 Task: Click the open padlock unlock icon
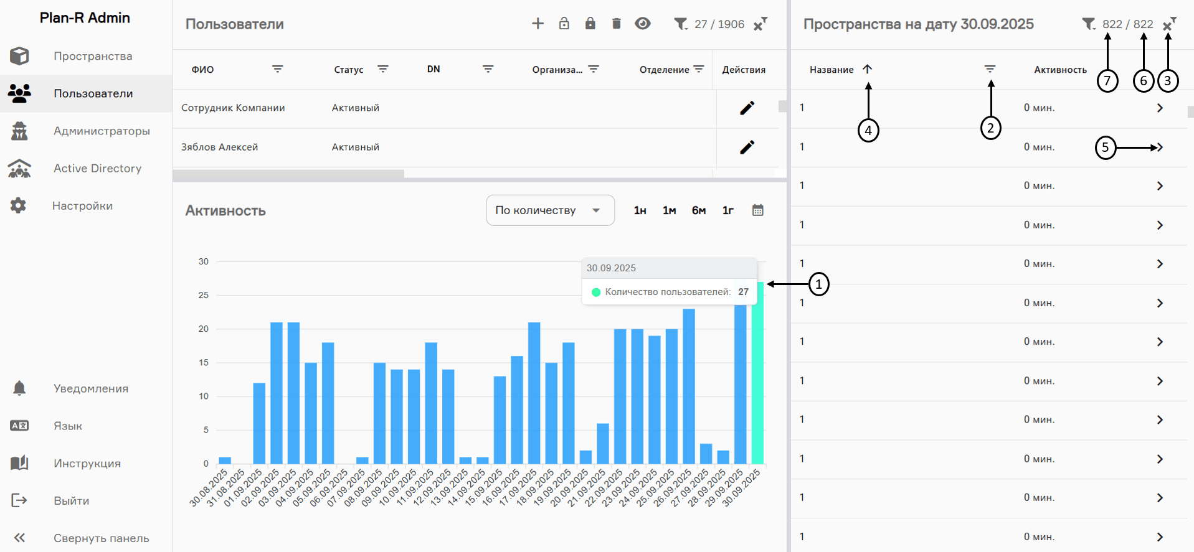pos(564,24)
